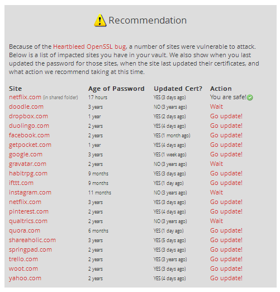
Task: Open netflix.com in shared folder link
Action: pos(25,97)
